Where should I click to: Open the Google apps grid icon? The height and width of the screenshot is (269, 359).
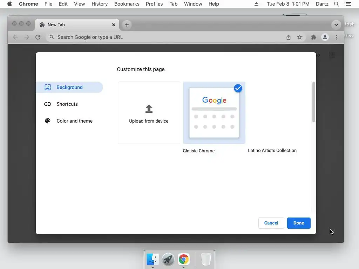[x=332, y=55]
